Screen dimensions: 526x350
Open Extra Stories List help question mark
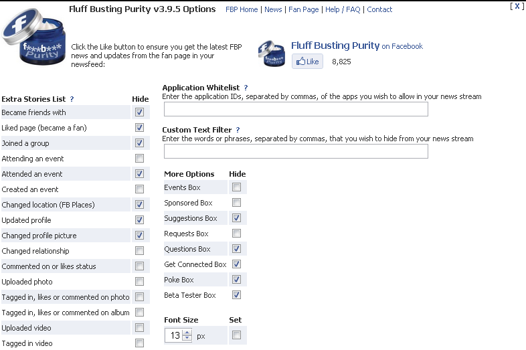coord(72,99)
